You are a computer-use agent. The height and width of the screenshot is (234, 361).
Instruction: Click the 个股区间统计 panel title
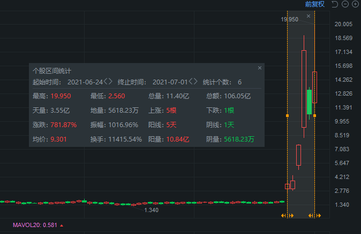(52, 70)
